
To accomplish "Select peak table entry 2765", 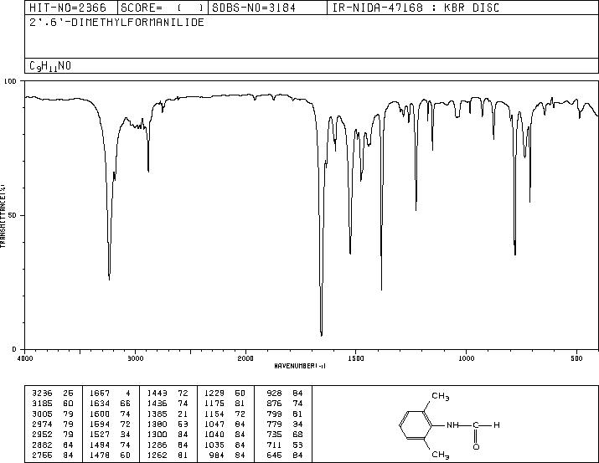I will 52,455.
